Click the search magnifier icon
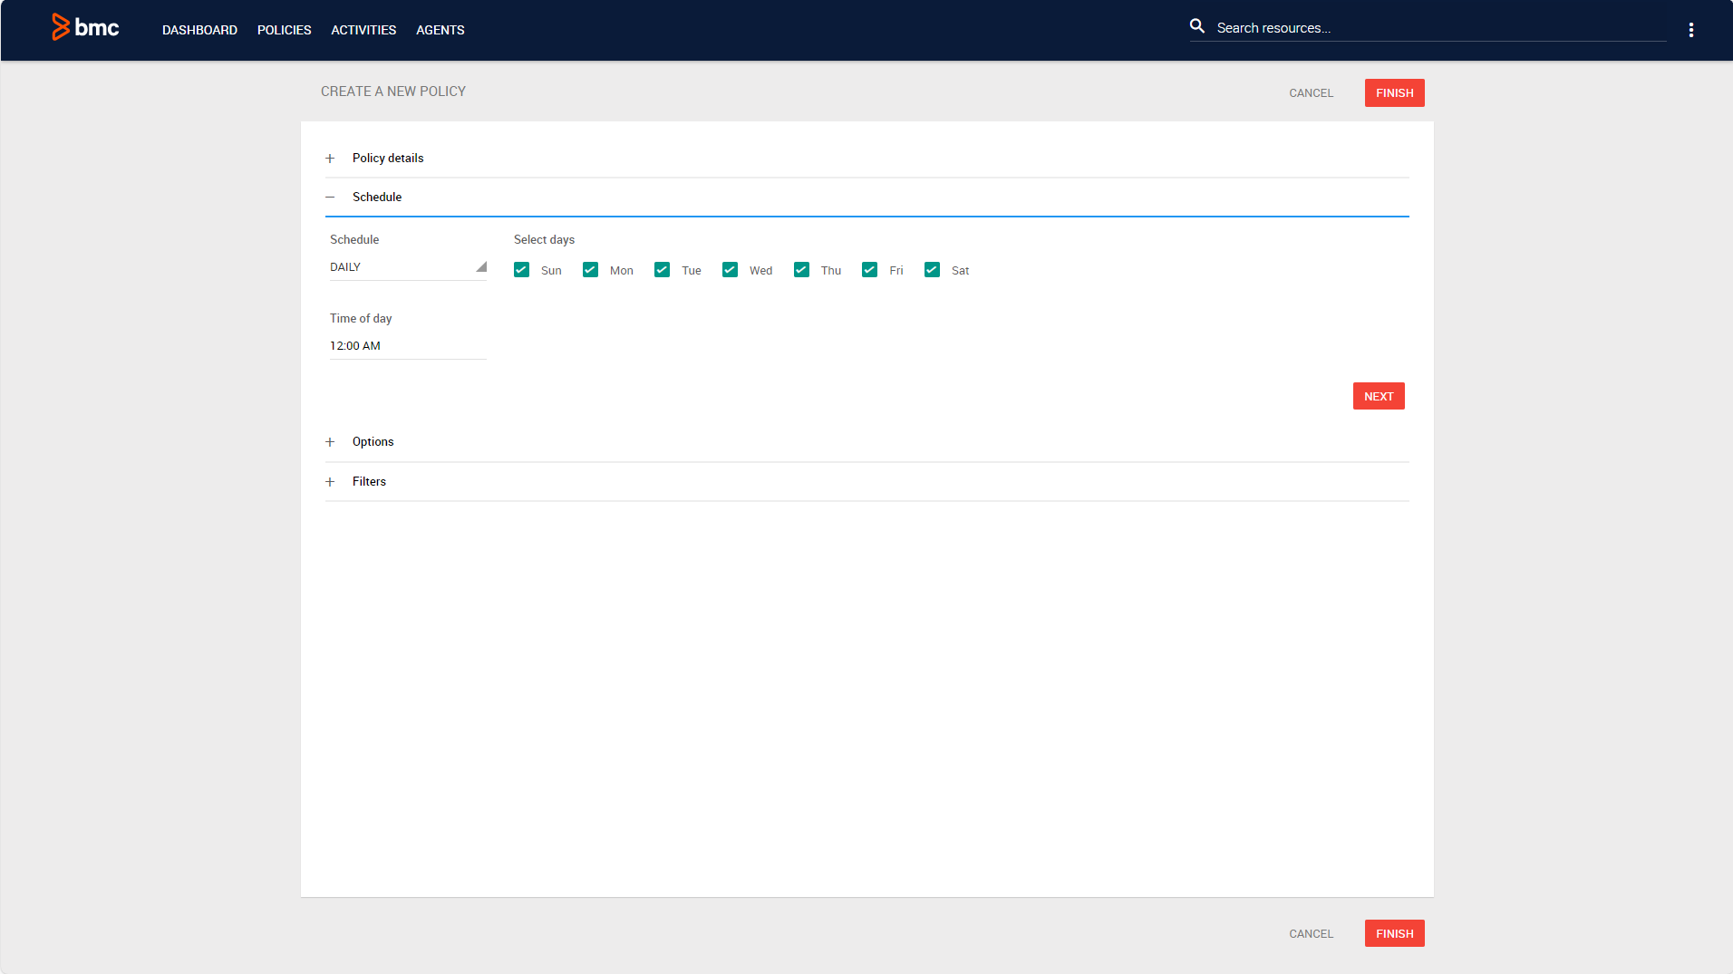Viewport: 1733px width, 974px height. pyautogui.click(x=1197, y=26)
